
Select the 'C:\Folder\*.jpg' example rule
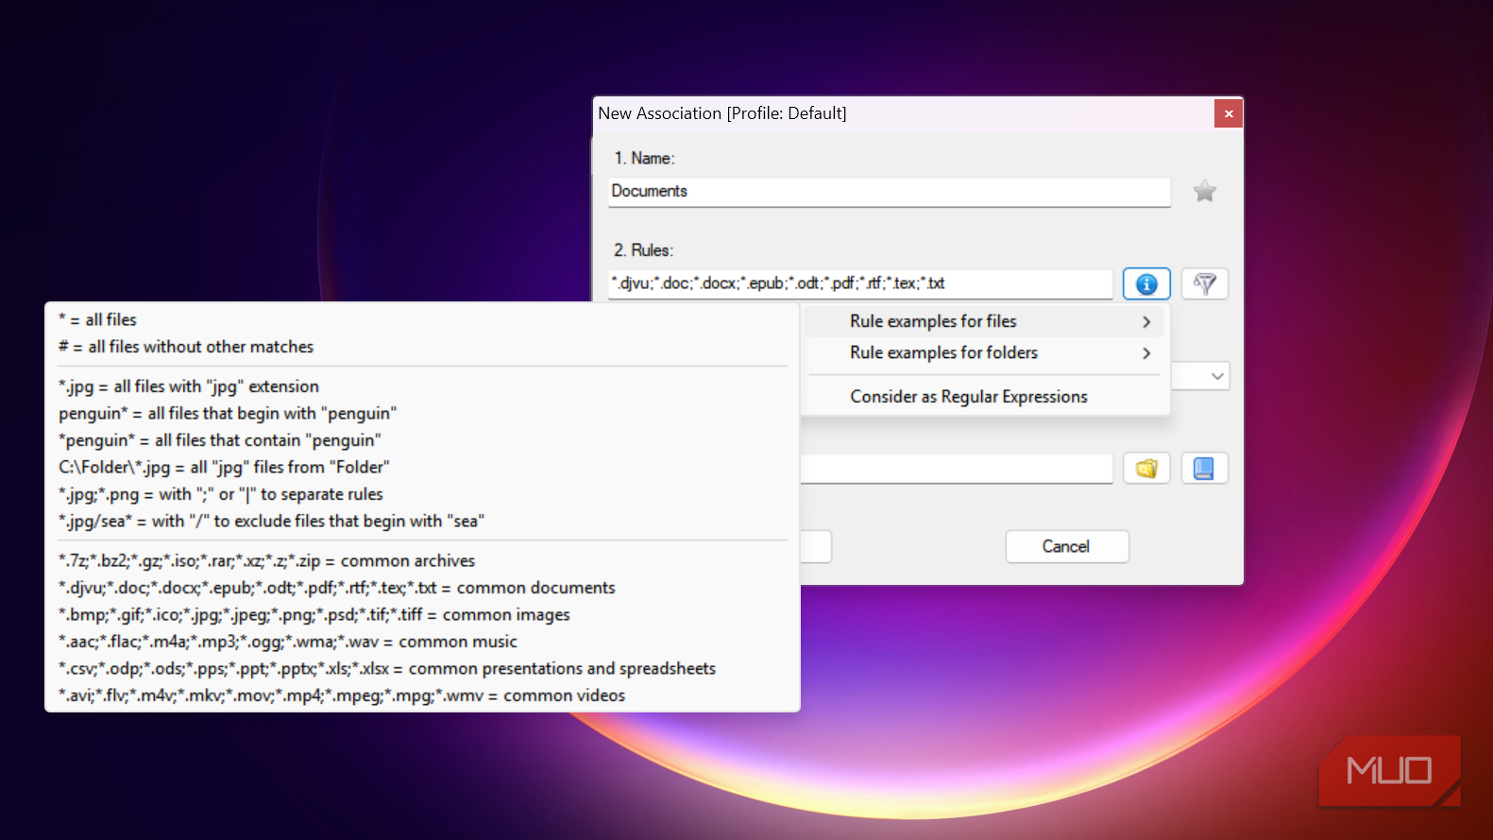(x=422, y=467)
